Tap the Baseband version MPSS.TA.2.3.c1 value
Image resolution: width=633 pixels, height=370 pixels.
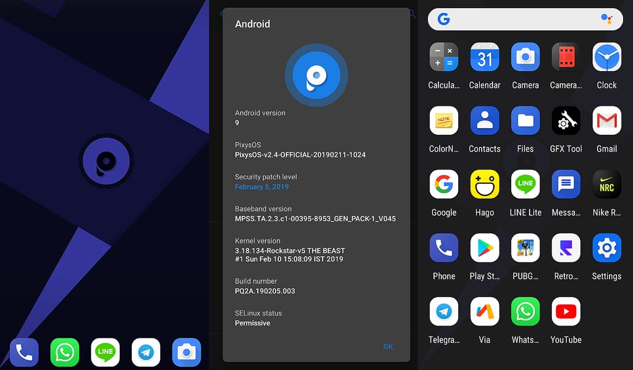pos(315,218)
